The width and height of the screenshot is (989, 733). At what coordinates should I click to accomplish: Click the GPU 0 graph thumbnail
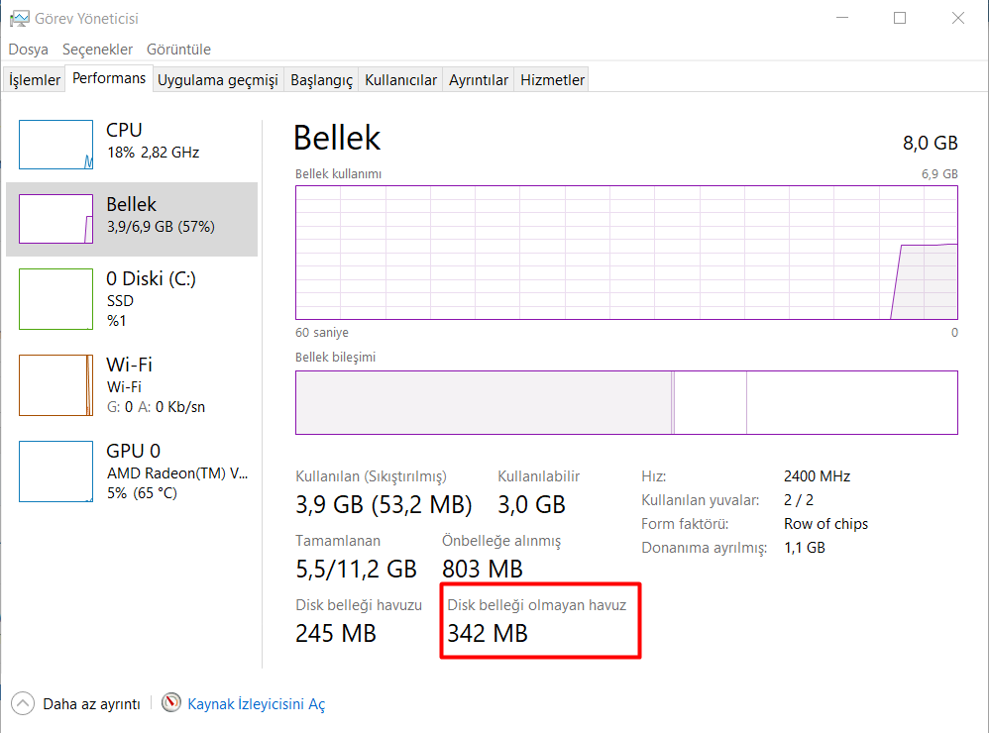(x=55, y=471)
